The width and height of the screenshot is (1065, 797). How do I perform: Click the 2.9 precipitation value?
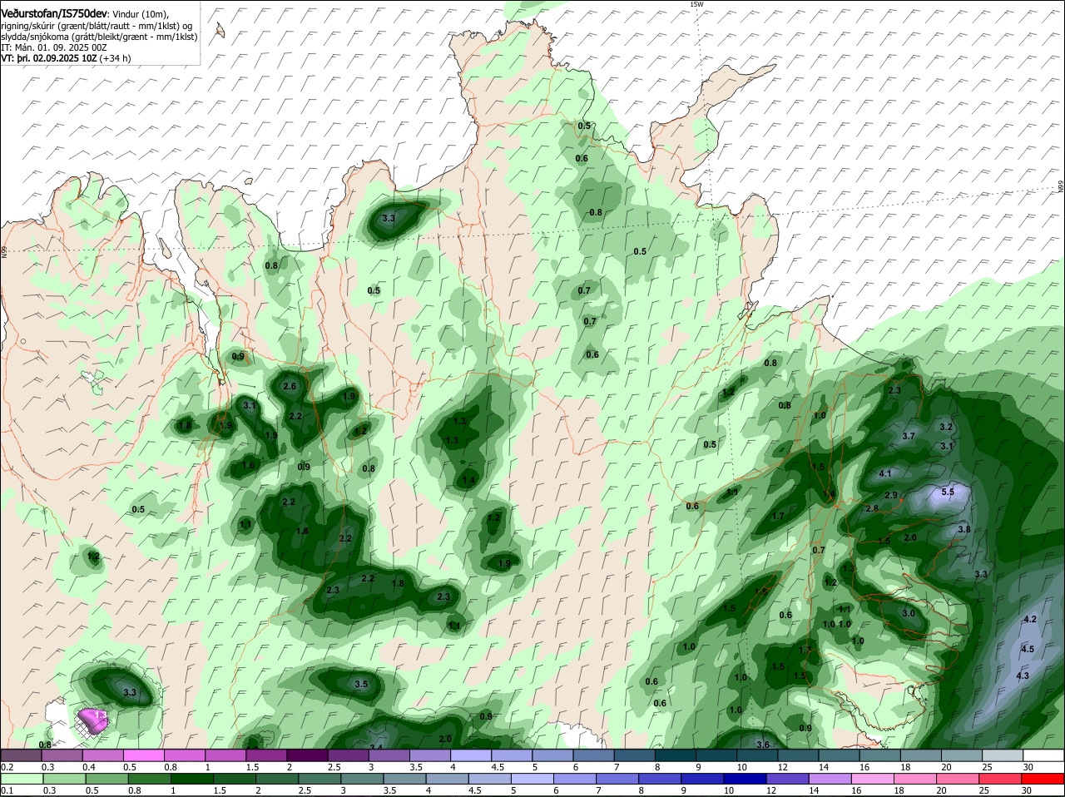891,495
